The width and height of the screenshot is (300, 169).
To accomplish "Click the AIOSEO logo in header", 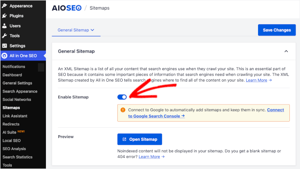I will (x=67, y=8).
